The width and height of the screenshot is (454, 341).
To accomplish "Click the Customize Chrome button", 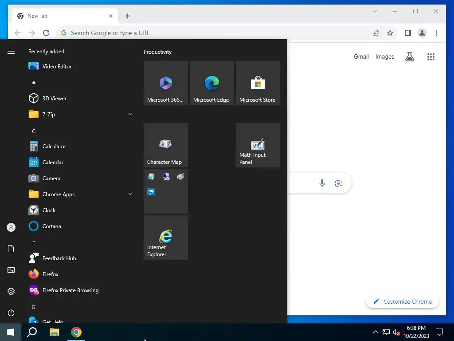I will click(403, 301).
